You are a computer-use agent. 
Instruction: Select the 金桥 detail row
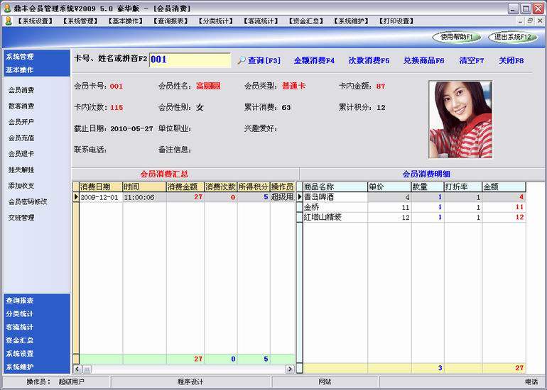[x=411, y=207]
